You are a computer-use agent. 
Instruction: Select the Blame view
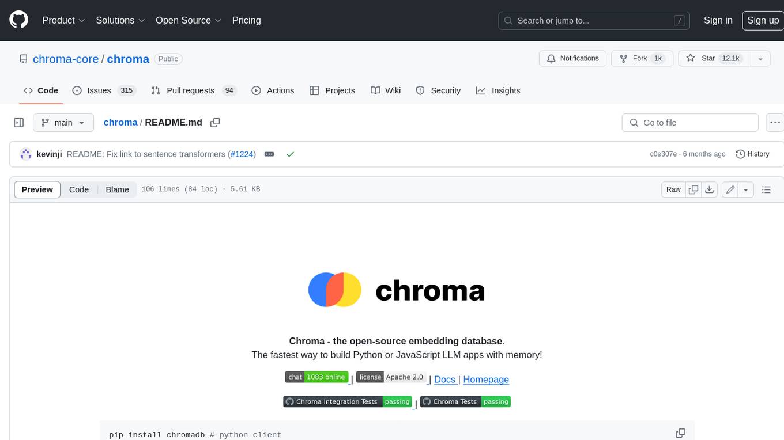tap(117, 189)
